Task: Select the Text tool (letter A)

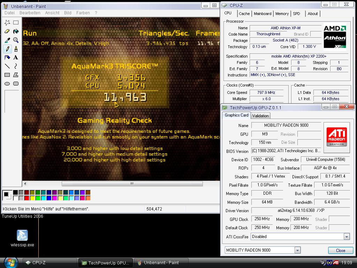Action: 16,58
